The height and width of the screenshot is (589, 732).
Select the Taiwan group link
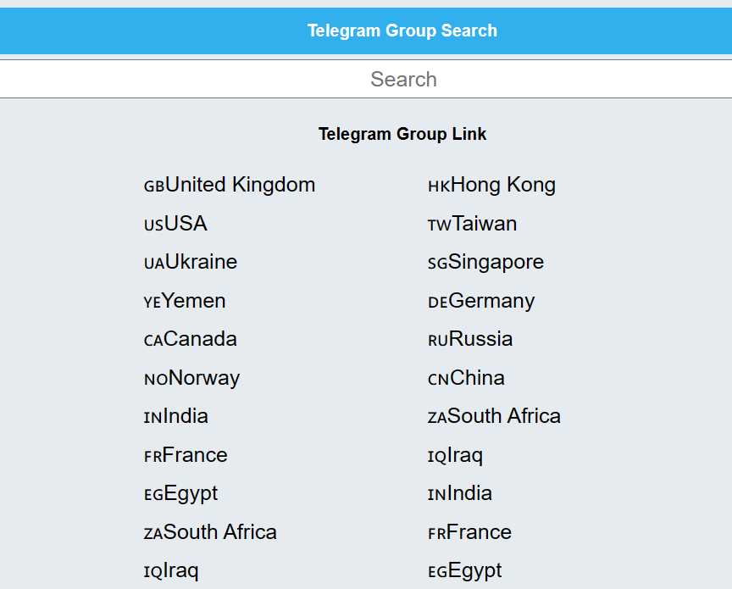click(473, 224)
